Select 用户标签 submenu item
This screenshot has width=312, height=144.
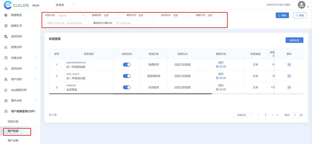click(13, 131)
